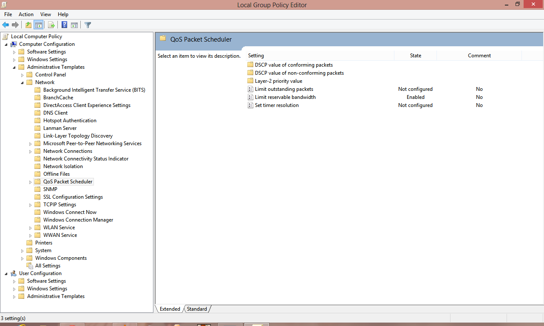Click the folder icon beside SNMP
The image size is (544, 326).
[x=38, y=189]
